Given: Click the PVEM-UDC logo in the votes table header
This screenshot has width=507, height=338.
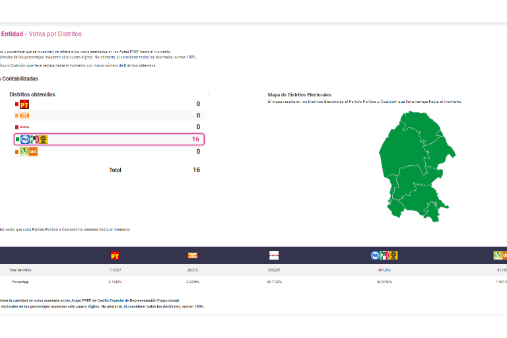Looking at the screenshot, I should [500, 255].
